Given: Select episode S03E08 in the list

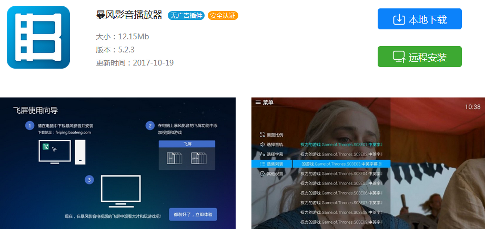Looking at the screenshot, I should pyautogui.click(x=341, y=212).
